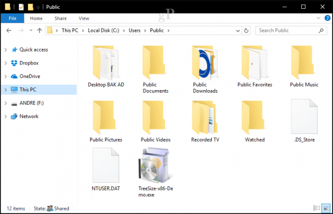Viewport: 333px width, 214px height.
Task: Expand Dropbox tree node
Action: click(x=6, y=64)
